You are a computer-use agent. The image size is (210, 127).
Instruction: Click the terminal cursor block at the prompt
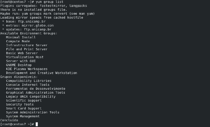point(37,124)
